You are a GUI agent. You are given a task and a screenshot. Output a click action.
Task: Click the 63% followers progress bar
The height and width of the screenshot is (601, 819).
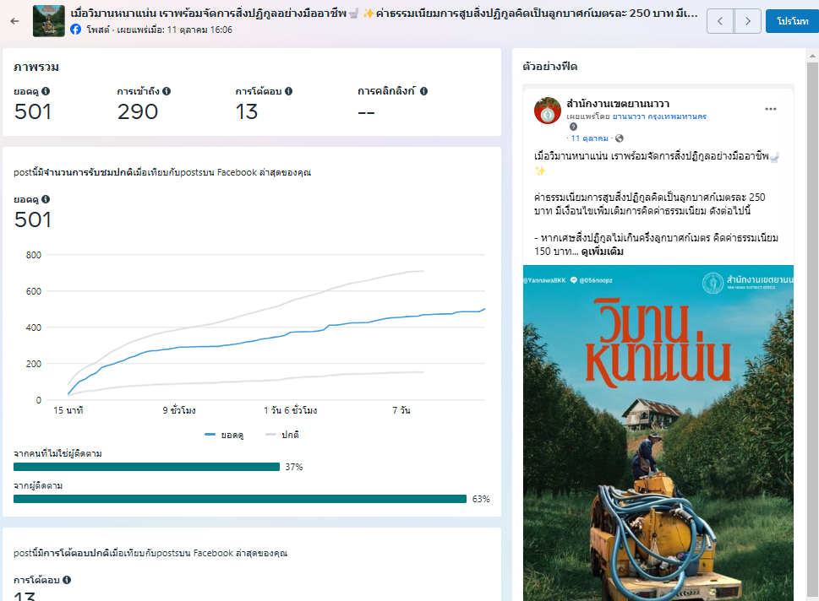point(240,499)
